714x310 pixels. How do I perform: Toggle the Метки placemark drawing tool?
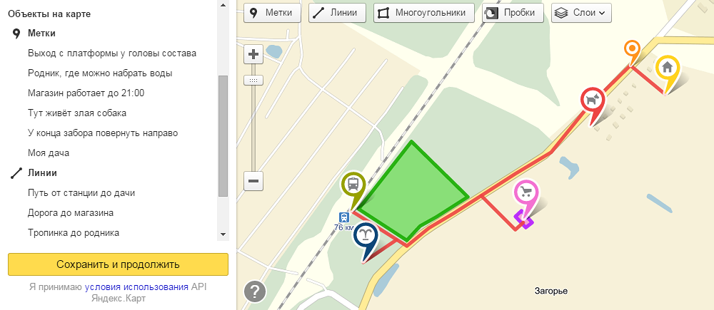(272, 13)
